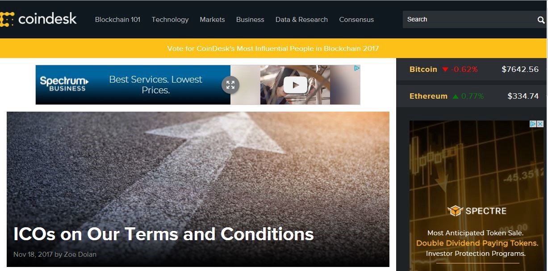Open the Business menu
This screenshot has height=271, width=548.
pos(250,20)
